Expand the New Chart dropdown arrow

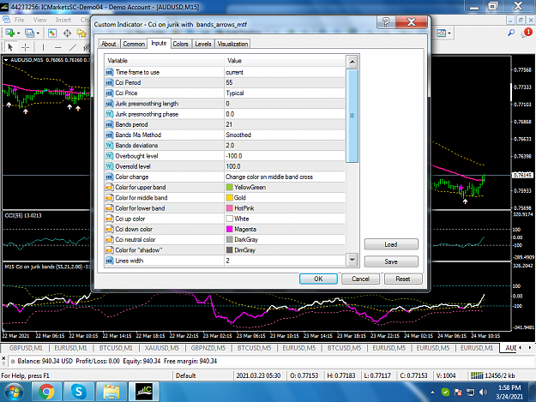[x=18, y=33]
